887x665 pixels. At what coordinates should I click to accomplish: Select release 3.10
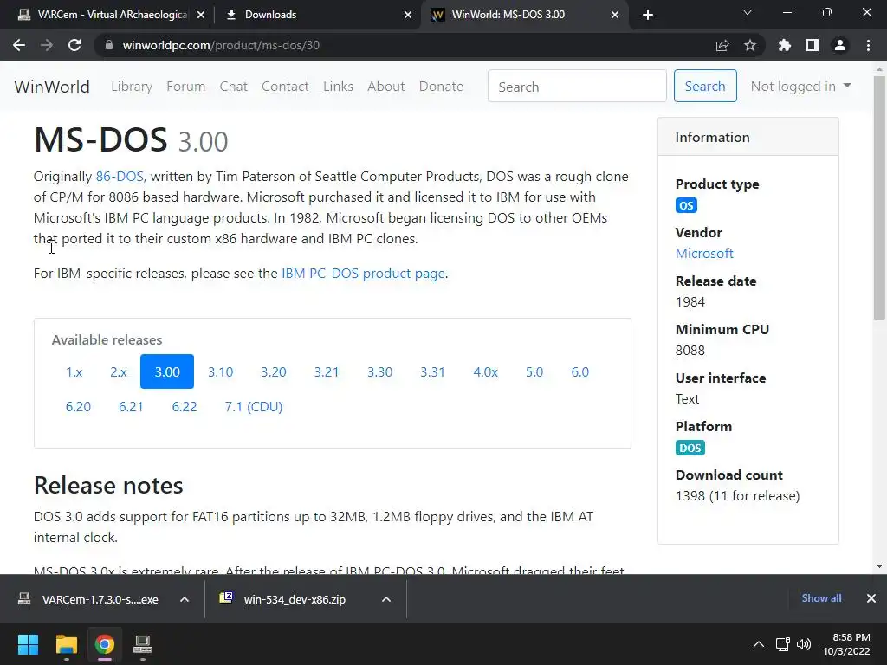[x=220, y=371]
